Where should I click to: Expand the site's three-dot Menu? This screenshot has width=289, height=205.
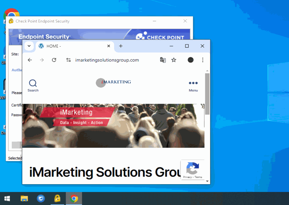pos(193,83)
